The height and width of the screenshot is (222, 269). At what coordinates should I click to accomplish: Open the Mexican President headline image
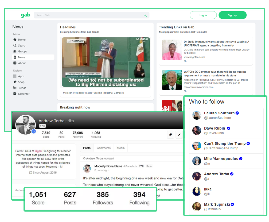coord(106,62)
